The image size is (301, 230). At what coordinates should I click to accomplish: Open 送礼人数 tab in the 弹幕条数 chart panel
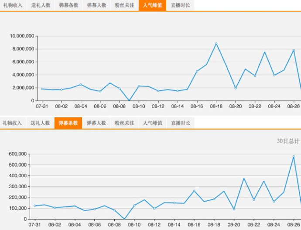point(40,123)
